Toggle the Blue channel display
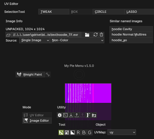The width and height of the screenshot is (154, 139). point(84,132)
